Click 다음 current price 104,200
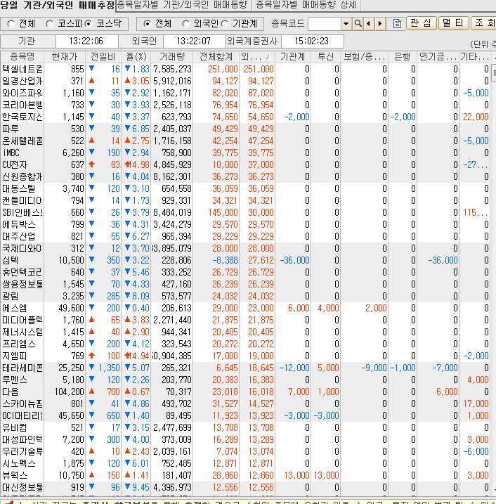 point(69,392)
